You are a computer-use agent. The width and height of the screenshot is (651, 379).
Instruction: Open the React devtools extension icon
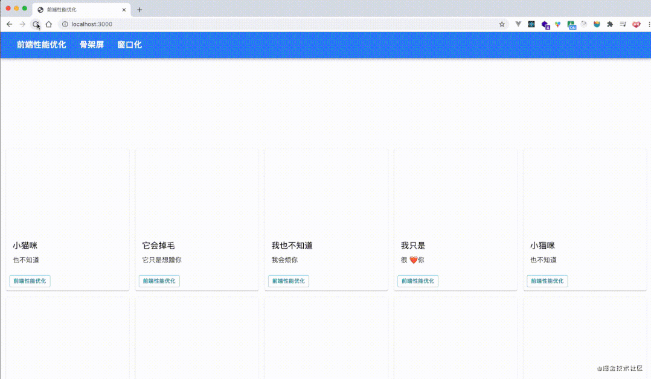(531, 24)
